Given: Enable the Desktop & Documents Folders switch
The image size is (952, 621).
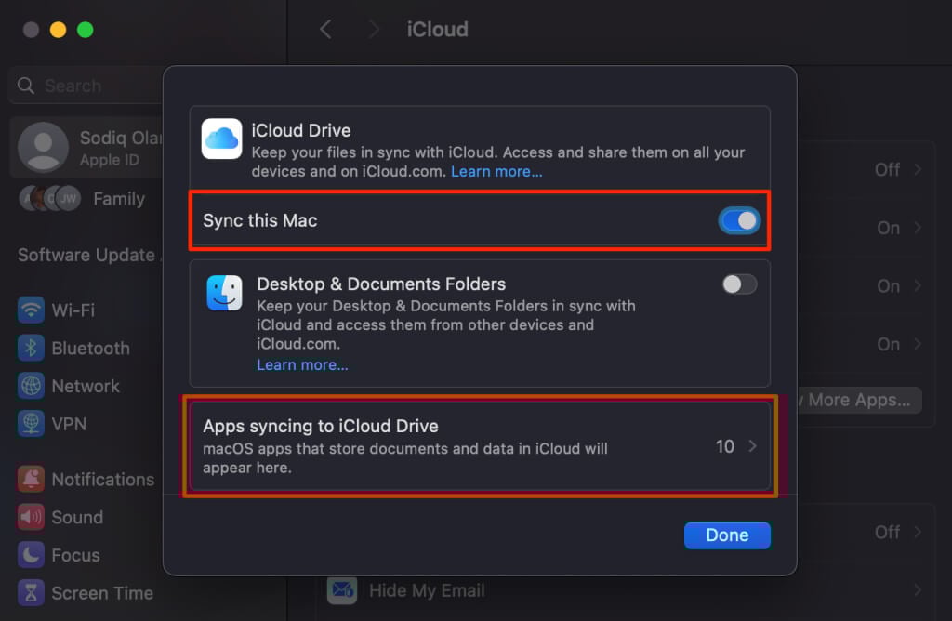Looking at the screenshot, I should pos(739,284).
